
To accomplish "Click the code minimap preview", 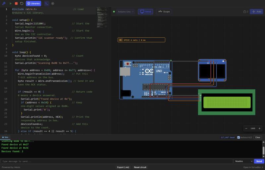I will [102, 18].
